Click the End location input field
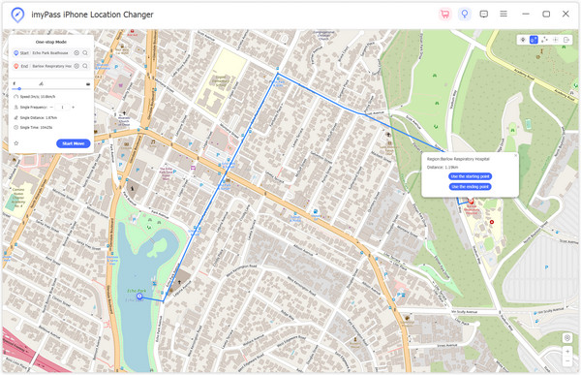The image size is (581, 375). pos(51,66)
